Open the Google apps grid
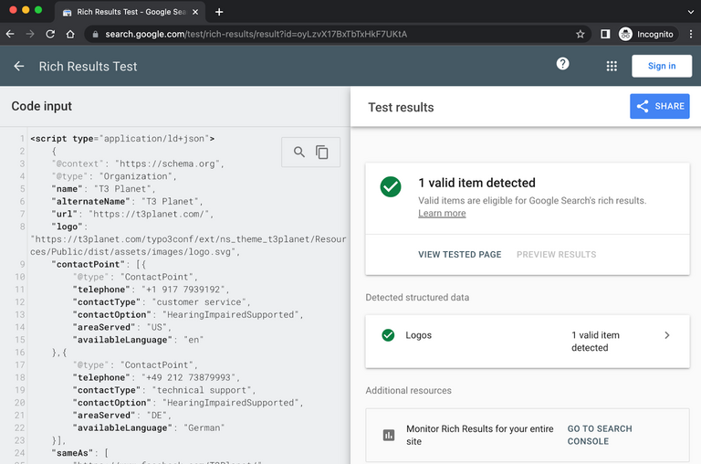The image size is (701, 464). [612, 66]
